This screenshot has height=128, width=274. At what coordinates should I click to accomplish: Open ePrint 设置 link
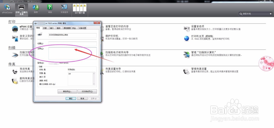(26, 27)
